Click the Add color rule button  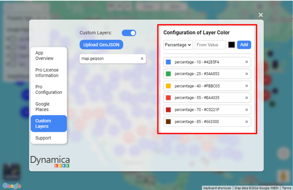244,45
